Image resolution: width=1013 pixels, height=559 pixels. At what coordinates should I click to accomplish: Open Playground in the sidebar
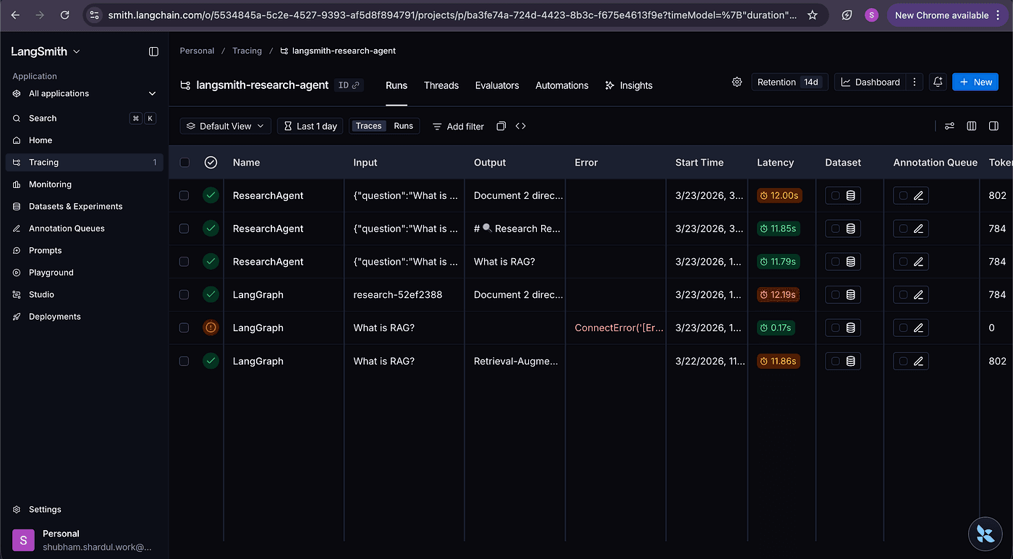coord(85,273)
